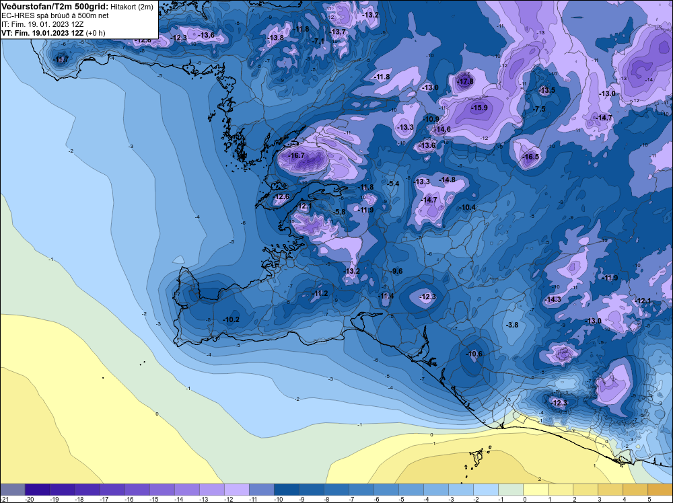Click the -3.8 temperature label
673x503 pixels.
click(511, 325)
